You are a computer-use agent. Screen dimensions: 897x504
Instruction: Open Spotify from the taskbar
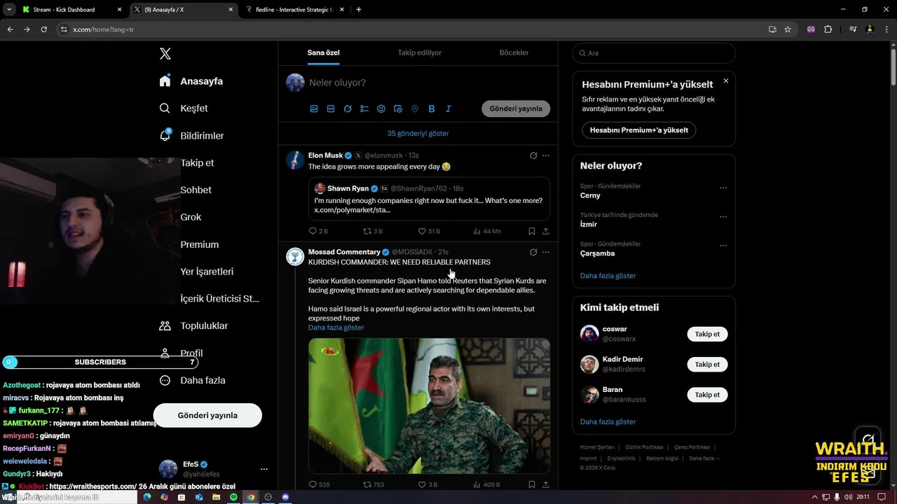coord(233,497)
